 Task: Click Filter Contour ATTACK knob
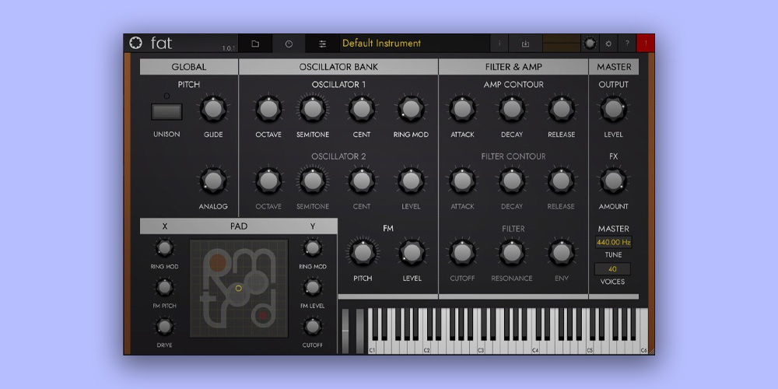tap(462, 180)
